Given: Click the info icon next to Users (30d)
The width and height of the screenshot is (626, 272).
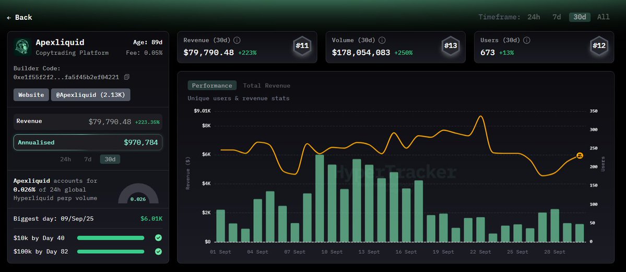Looking at the screenshot, I should (527, 40).
